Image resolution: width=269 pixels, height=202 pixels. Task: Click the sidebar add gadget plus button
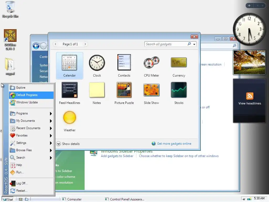[x=249, y=6]
